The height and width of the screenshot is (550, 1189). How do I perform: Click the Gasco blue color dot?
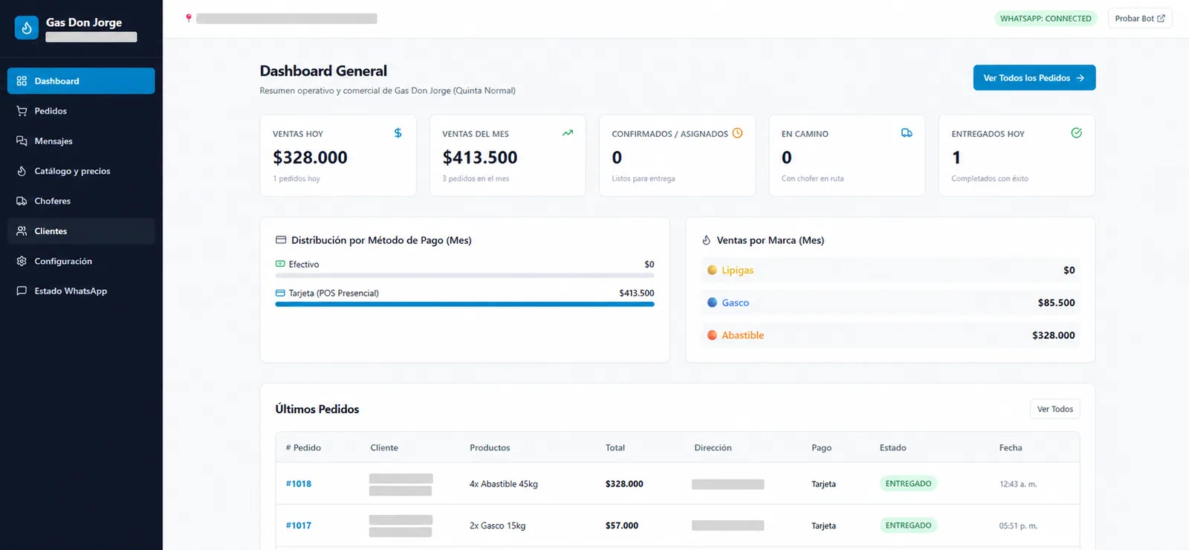click(x=712, y=302)
